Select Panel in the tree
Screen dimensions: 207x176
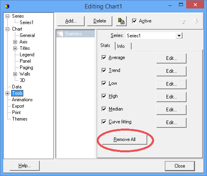pos(25,61)
